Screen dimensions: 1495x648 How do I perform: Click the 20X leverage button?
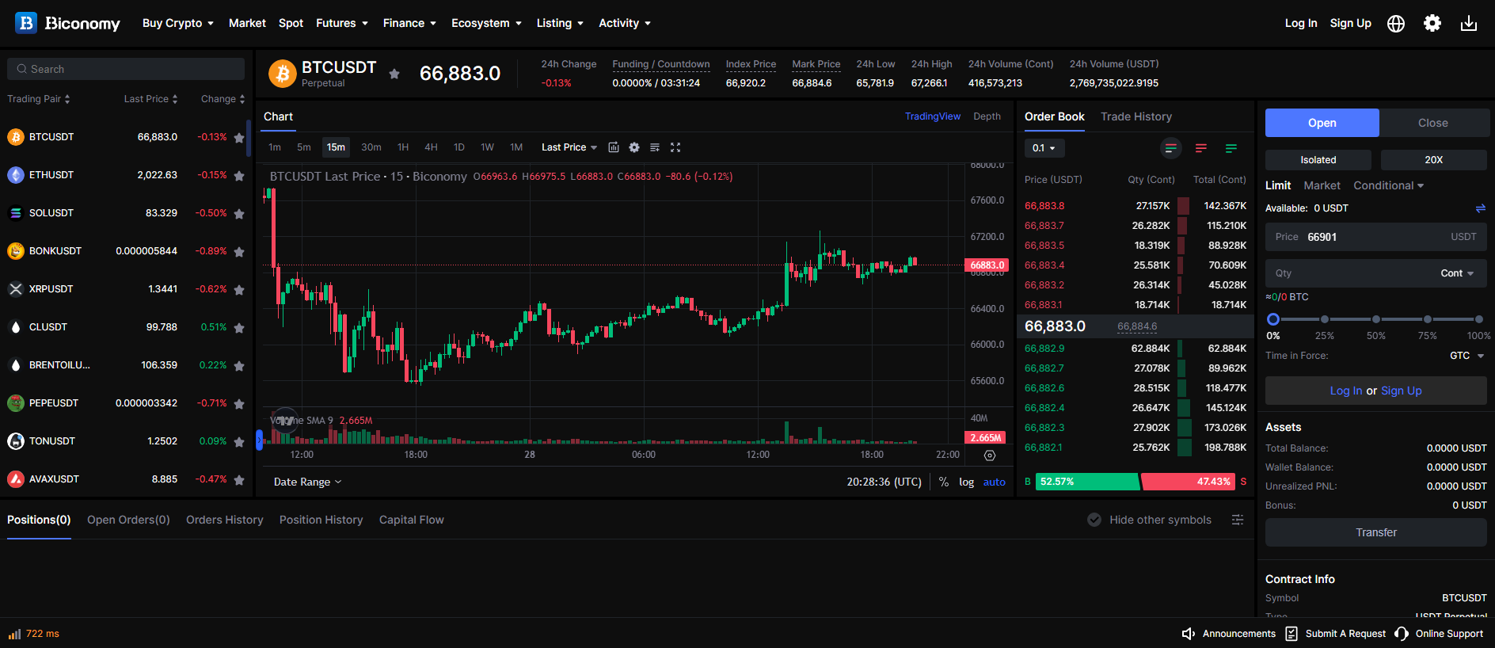(x=1434, y=160)
